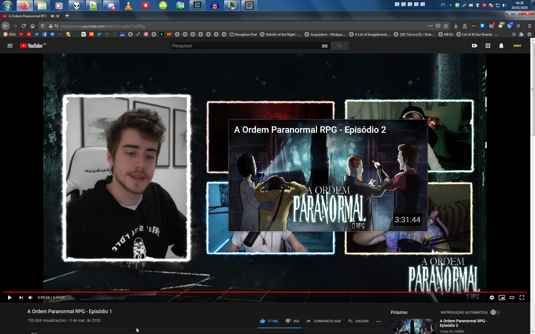Open the Reception Pod bookmark folder
Screen dimensions: 535x334
click(x=243, y=35)
